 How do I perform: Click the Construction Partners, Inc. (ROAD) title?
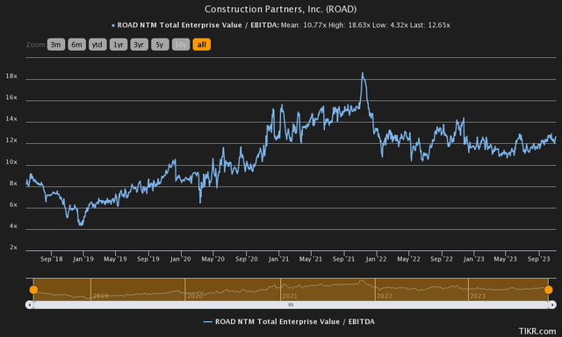(x=281, y=10)
